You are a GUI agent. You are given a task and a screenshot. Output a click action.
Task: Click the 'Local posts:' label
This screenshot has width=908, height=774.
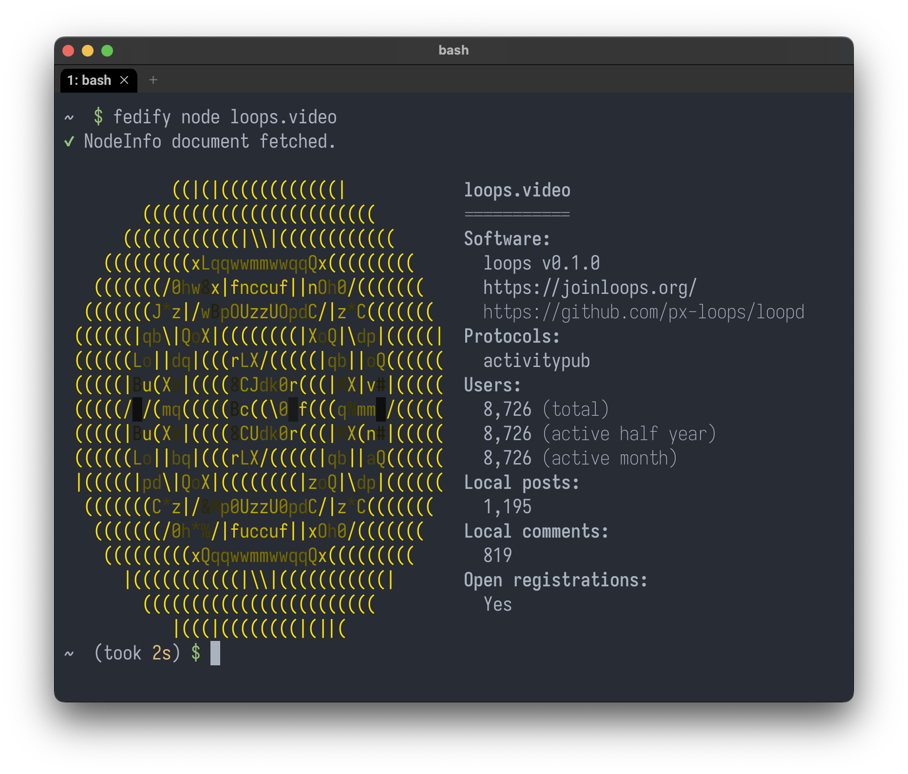click(x=522, y=483)
